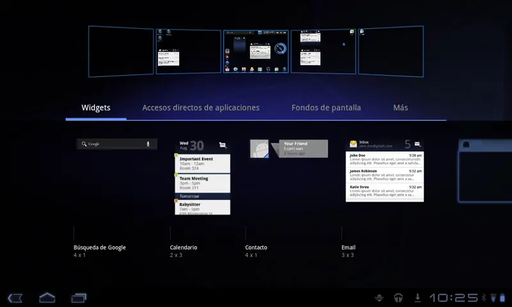Select the leftmost empty home screen panel
This screenshot has height=307, width=512.
click(x=121, y=51)
